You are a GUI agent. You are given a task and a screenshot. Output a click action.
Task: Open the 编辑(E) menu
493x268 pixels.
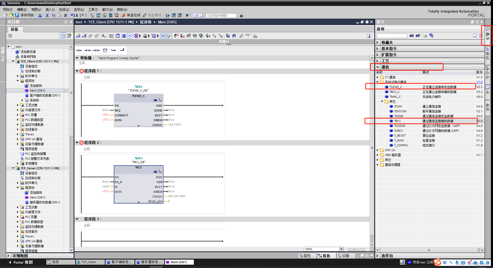(22, 9)
